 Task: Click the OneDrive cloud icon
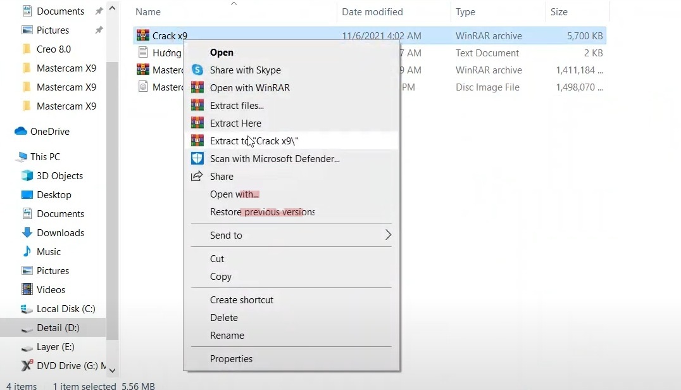(x=20, y=131)
